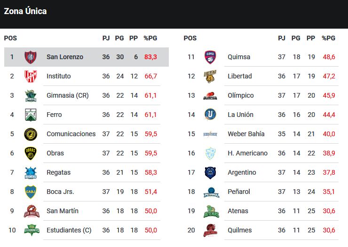Open the Regatas team name
Image resolution: width=348 pixels, height=247 pixels.
[58, 172]
